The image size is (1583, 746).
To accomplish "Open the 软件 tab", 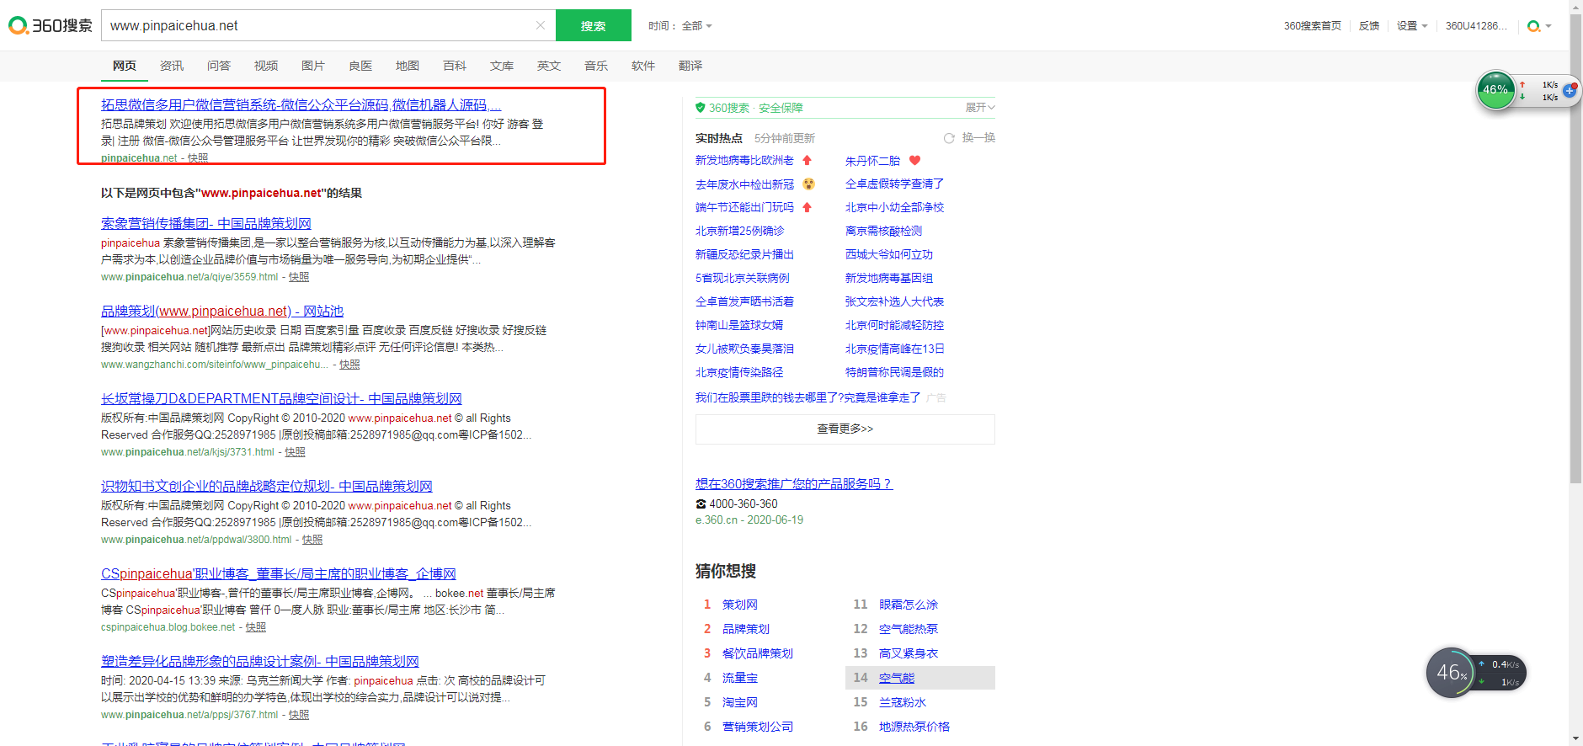I will point(643,66).
